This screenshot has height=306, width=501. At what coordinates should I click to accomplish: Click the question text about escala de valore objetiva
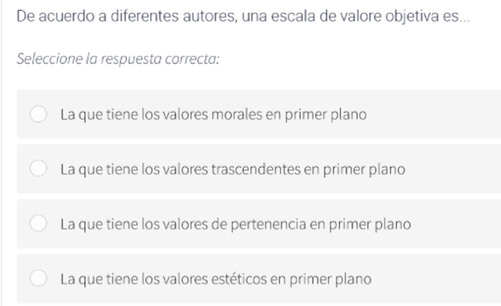click(243, 16)
